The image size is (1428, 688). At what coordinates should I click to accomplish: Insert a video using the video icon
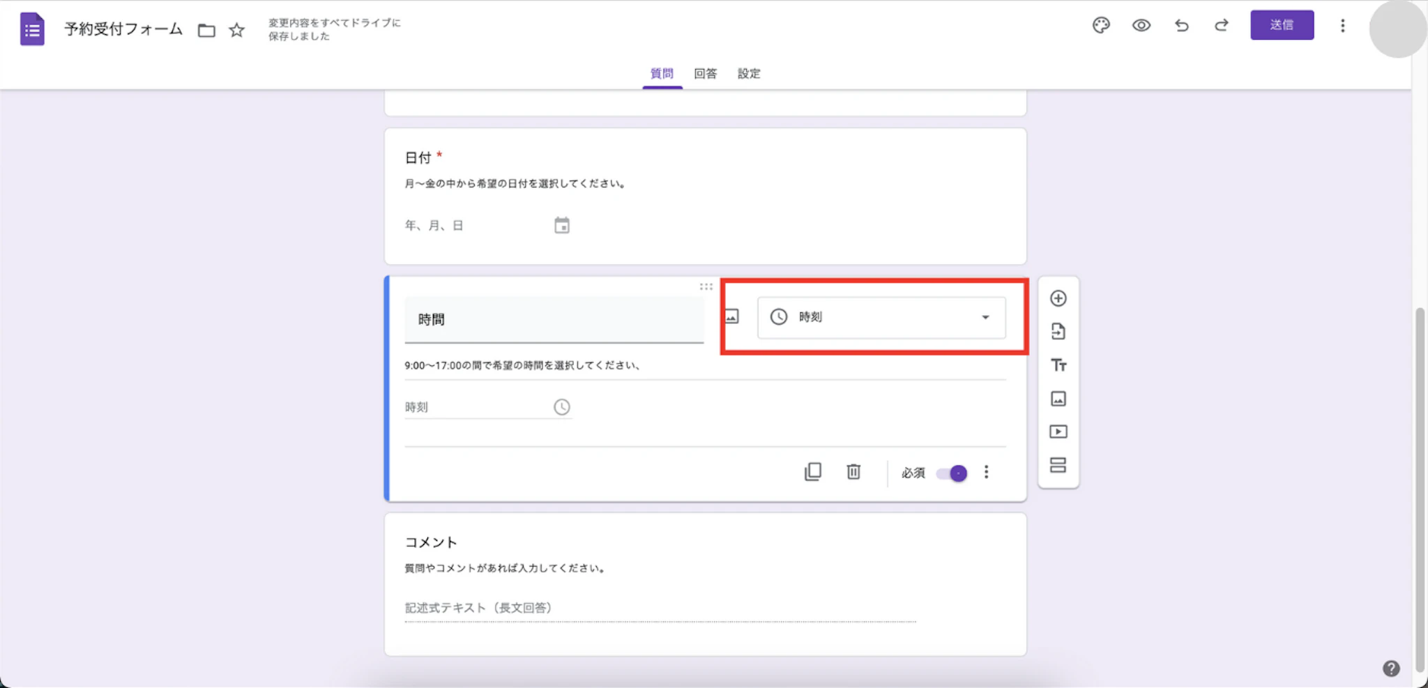click(x=1059, y=431)
